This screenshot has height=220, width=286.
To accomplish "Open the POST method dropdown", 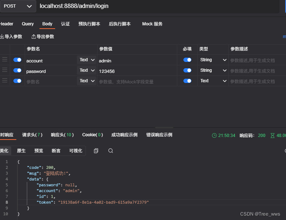I will click(x=18, y=6).
